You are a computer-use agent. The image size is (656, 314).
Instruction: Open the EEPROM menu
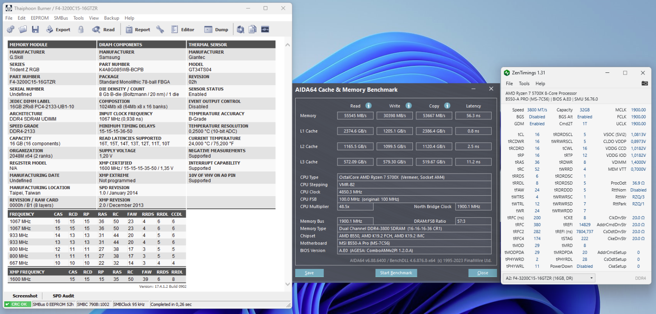click(x=40, y=18)
